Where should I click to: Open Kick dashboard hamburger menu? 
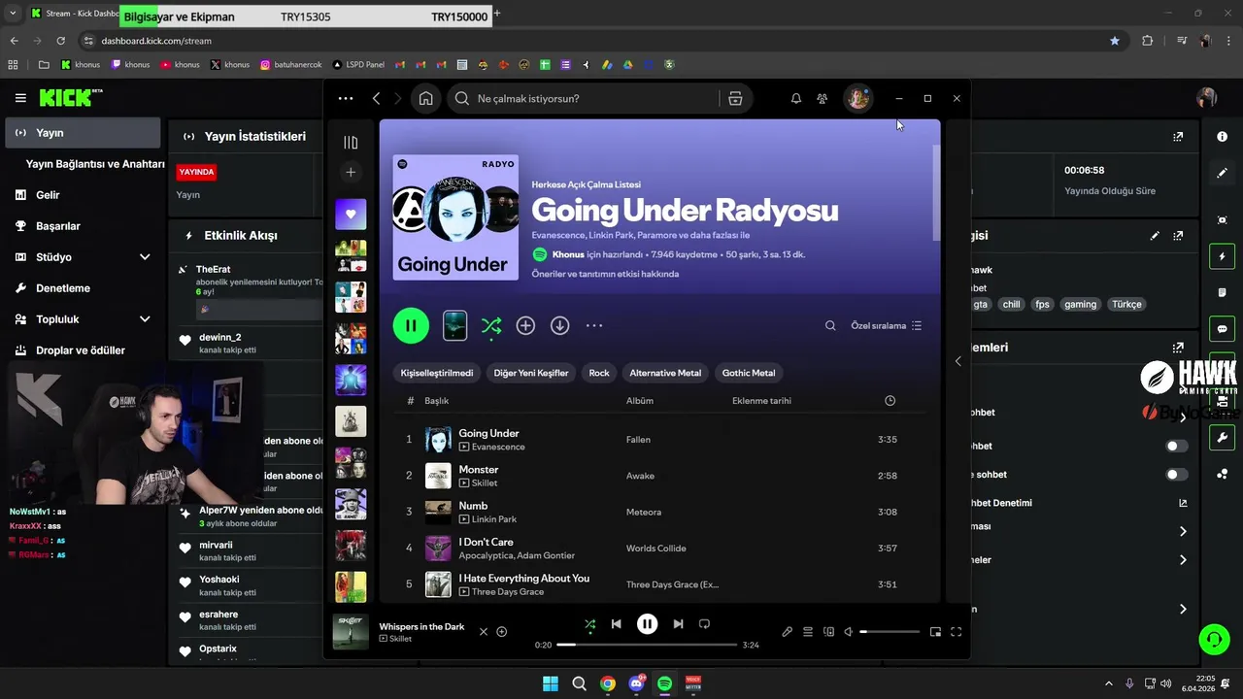click(20, 98)
